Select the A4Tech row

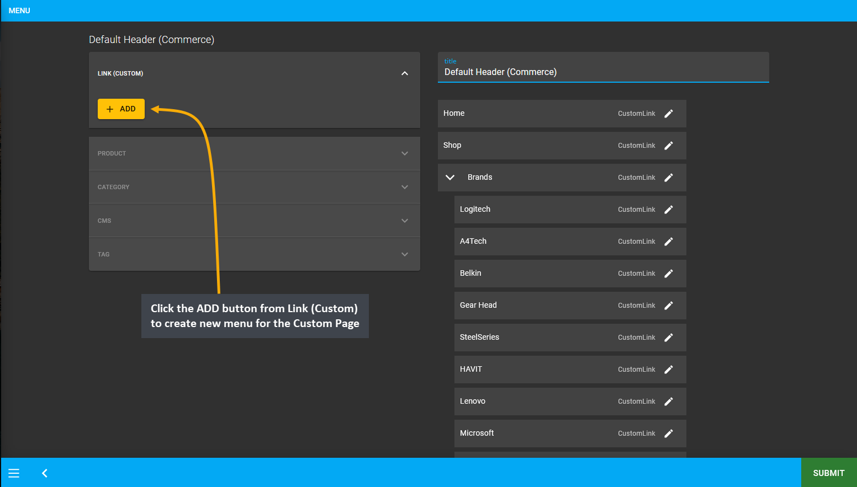[x=570, y=242]
